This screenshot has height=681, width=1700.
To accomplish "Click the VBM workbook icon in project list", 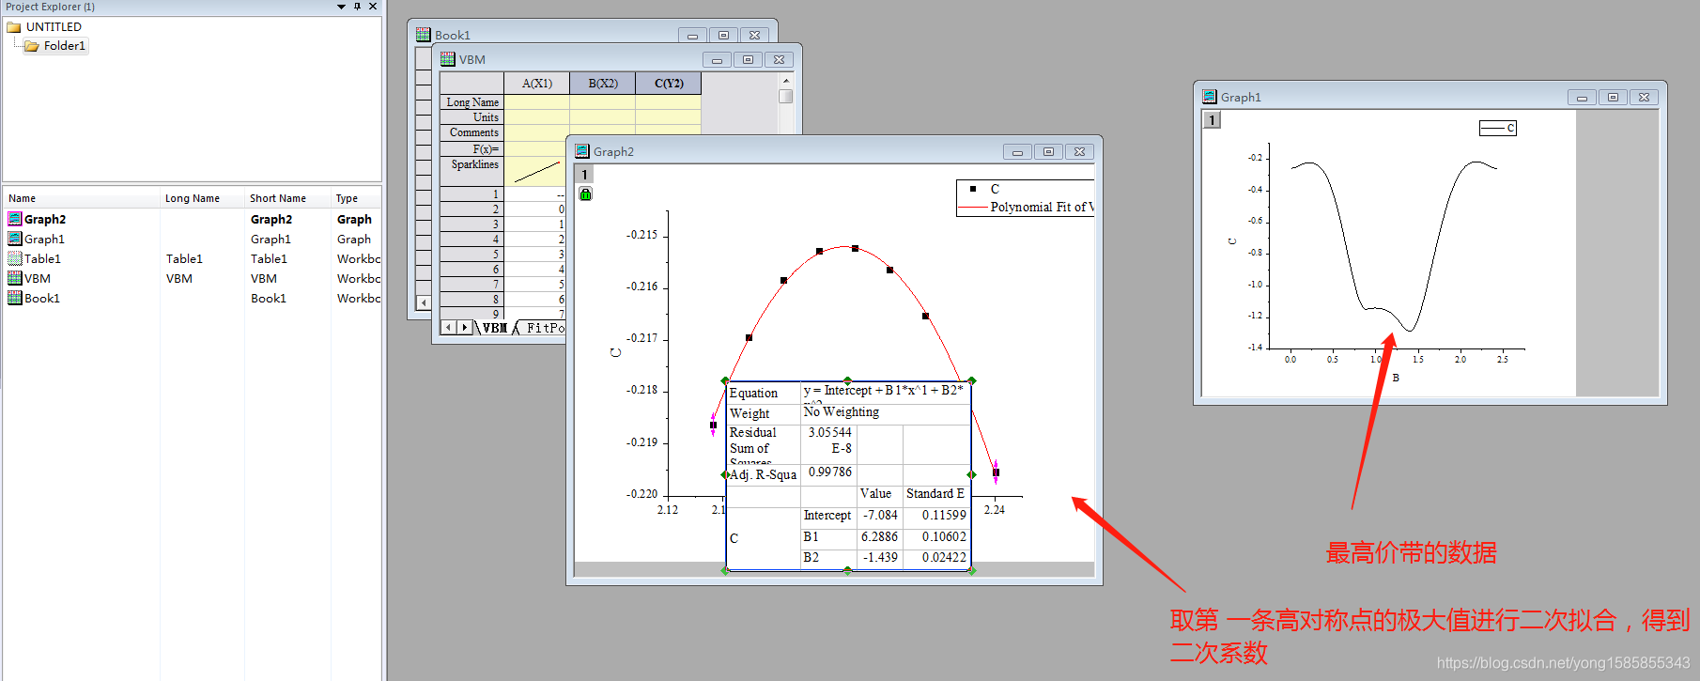I will [x=15, y=278].
